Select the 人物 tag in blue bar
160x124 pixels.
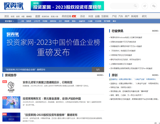point(22,21)
